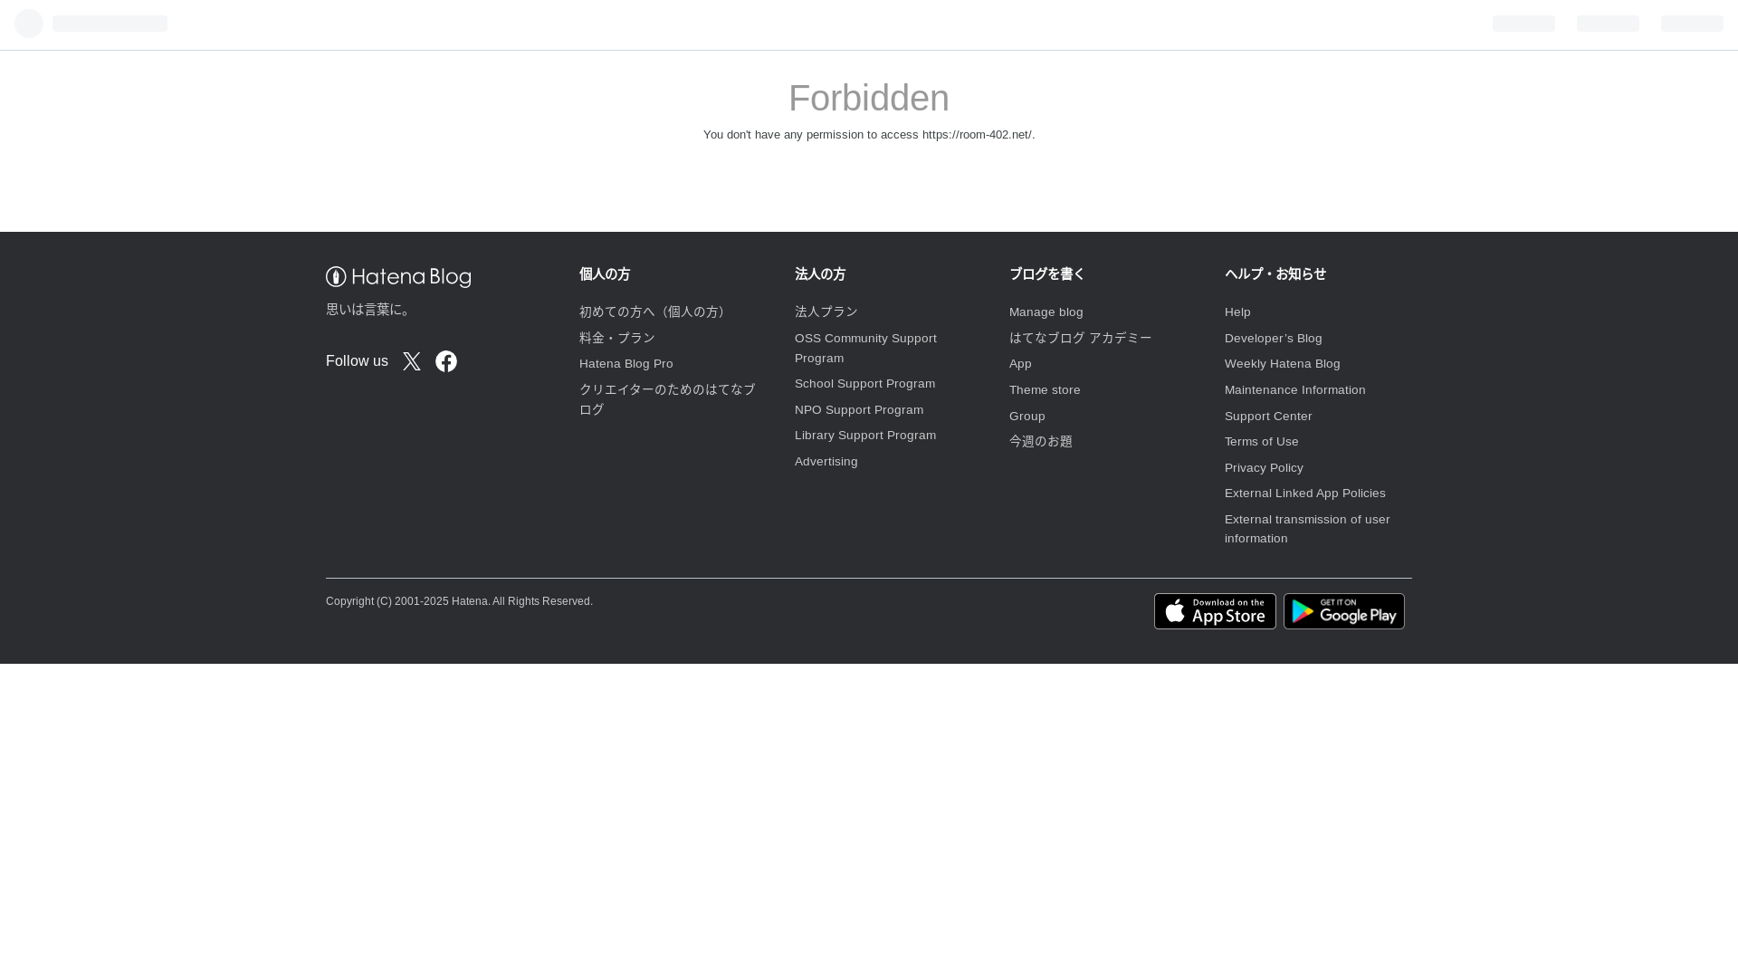Open クリエイターのためのはてなブログ link
This screenshot has height=978, width=1738.
667,399
